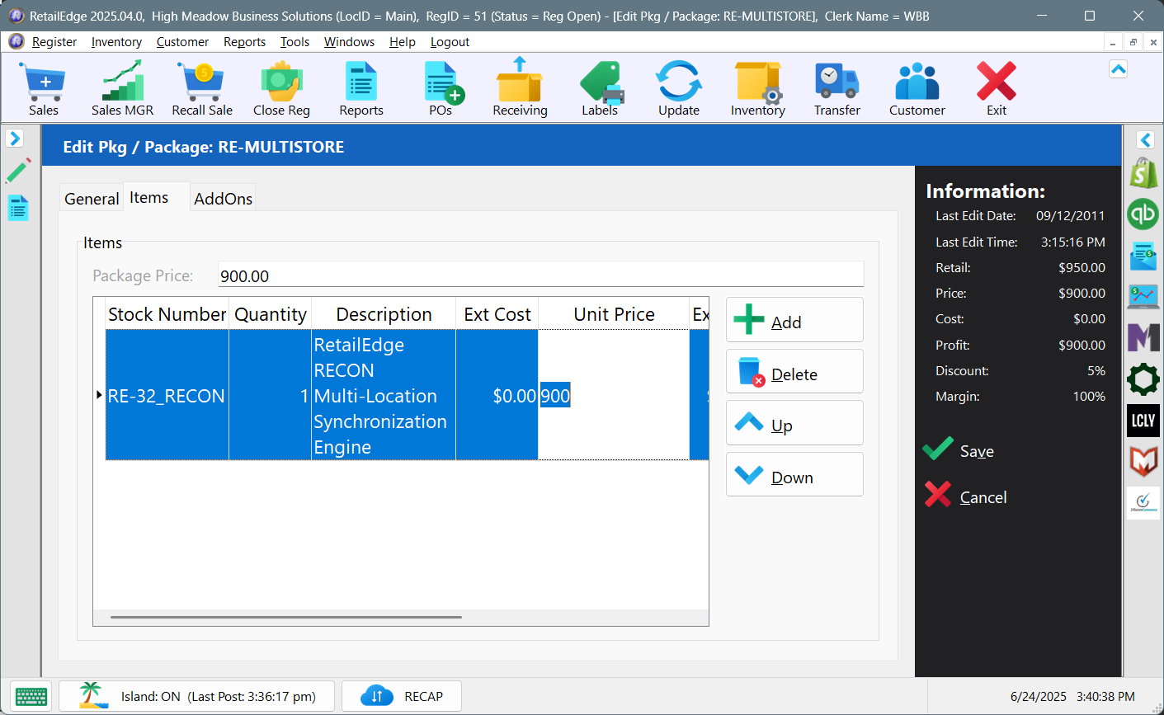Viewport: 1164px width, 715px height.
Task: Click the Transfer truck icon
Action: pyautogui.click(x=836, y=88)
